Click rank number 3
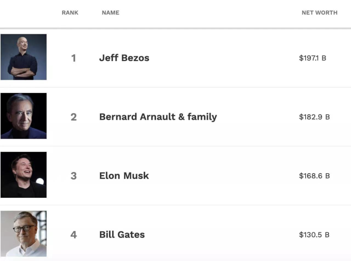The width and height of the screenshot is (351, 261). 74,176
